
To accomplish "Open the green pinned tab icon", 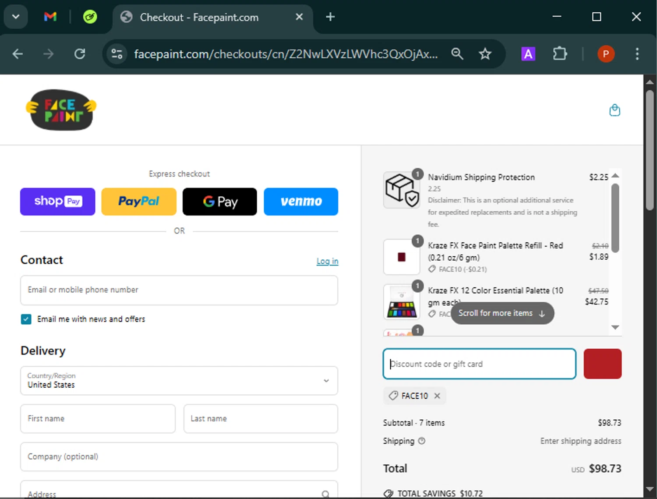I will point(90,17).
